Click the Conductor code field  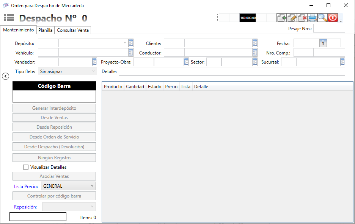pos(174,52)
